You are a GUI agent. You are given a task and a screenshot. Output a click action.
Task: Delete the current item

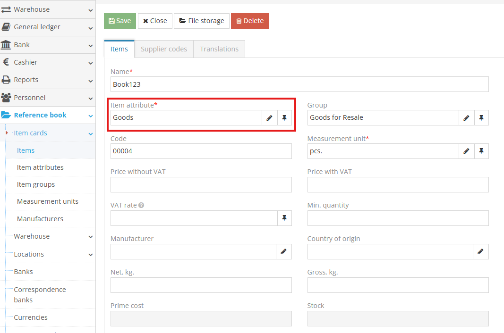[x=250, y=21]
